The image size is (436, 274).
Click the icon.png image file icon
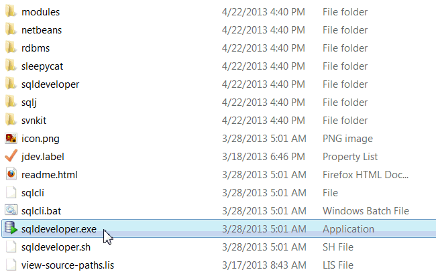click(10, 138)
